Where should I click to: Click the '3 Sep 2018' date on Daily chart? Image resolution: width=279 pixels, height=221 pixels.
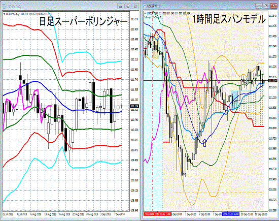click(106, 214)
